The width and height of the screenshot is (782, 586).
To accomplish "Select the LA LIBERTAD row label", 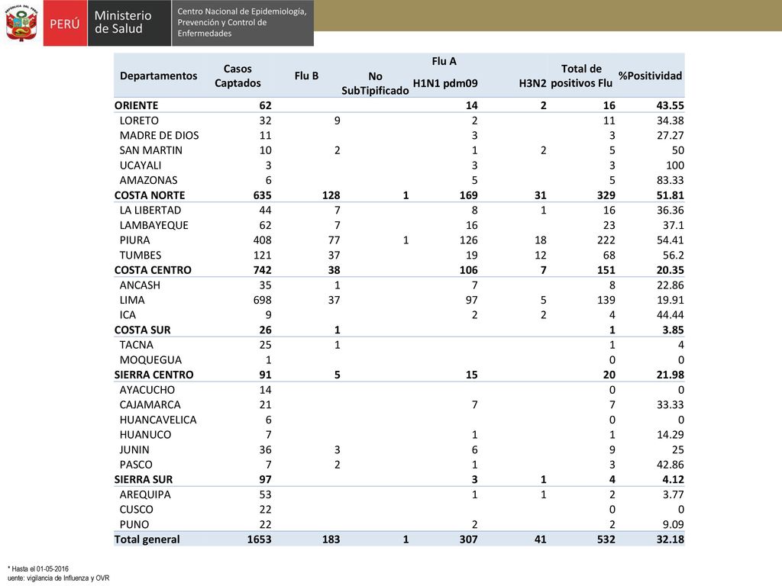I will 150,211.
